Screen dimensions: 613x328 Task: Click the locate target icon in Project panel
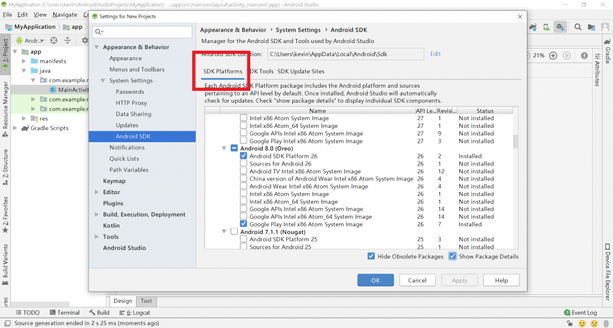point(54,41)
